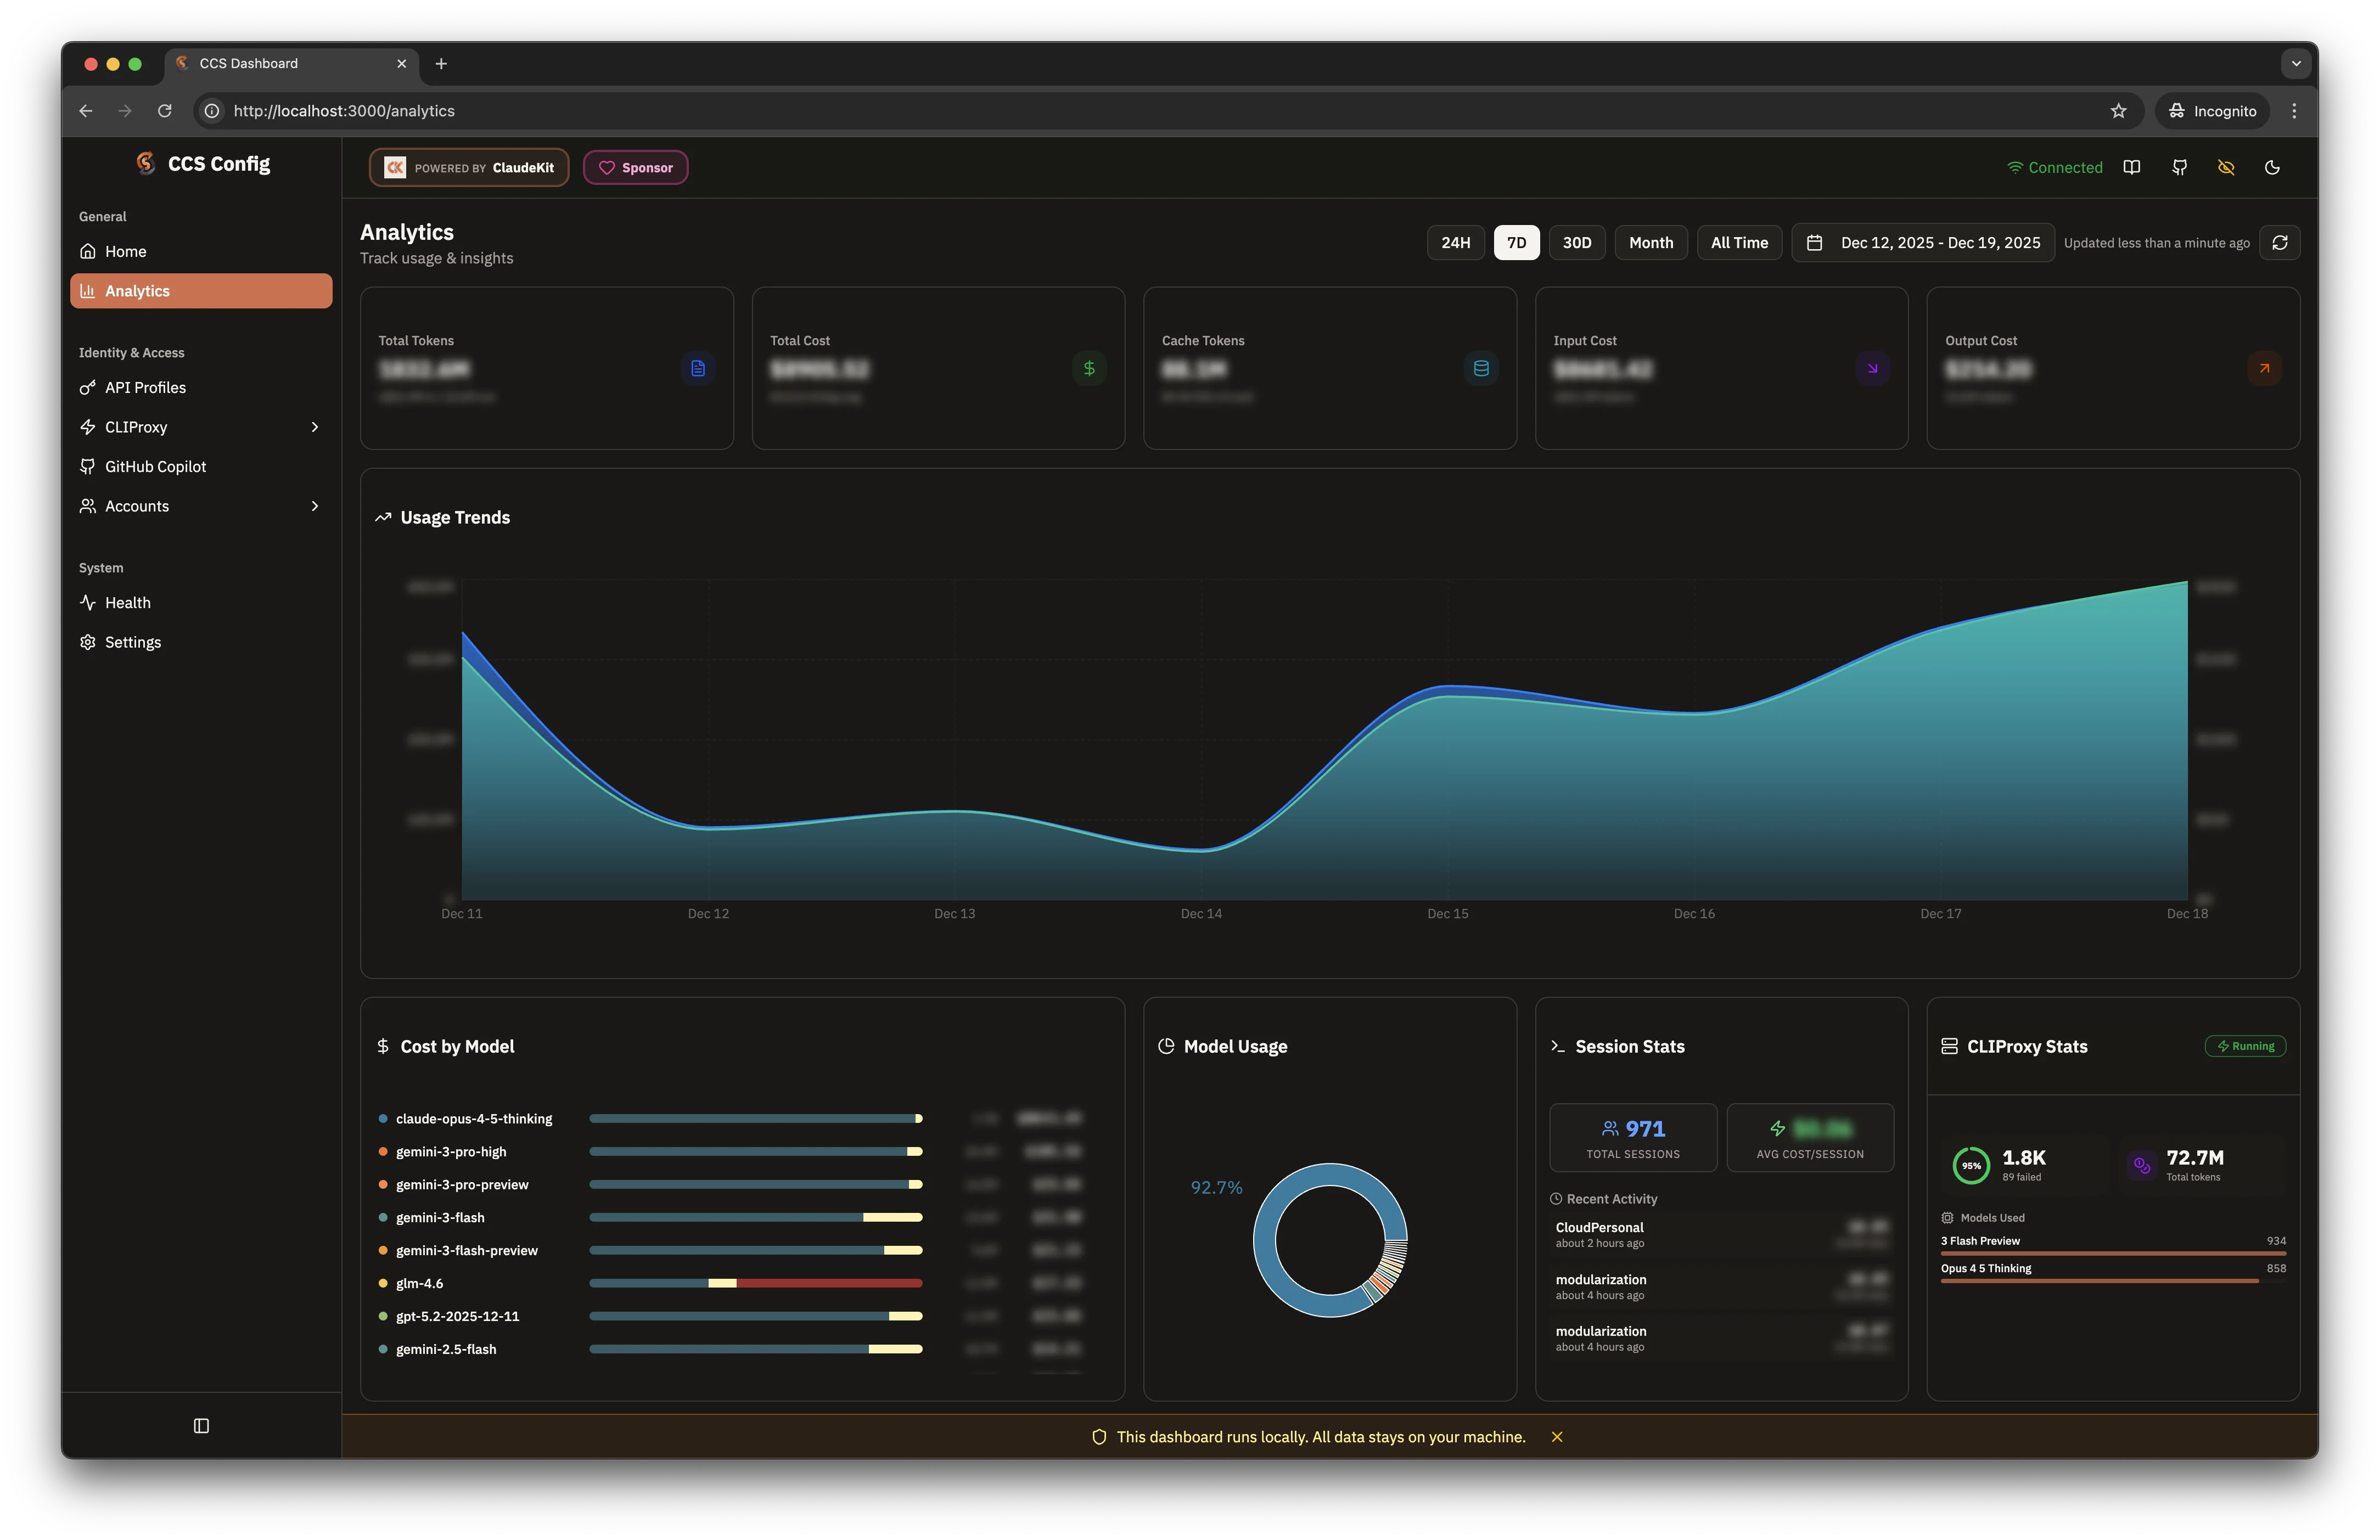This screenshot has height=1540, width=2380.
Task: Open the documentation book icon in top bar
Action: click(x=2132, y=167)
